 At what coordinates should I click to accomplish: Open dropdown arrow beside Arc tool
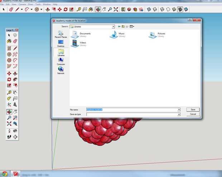[32, 9]
